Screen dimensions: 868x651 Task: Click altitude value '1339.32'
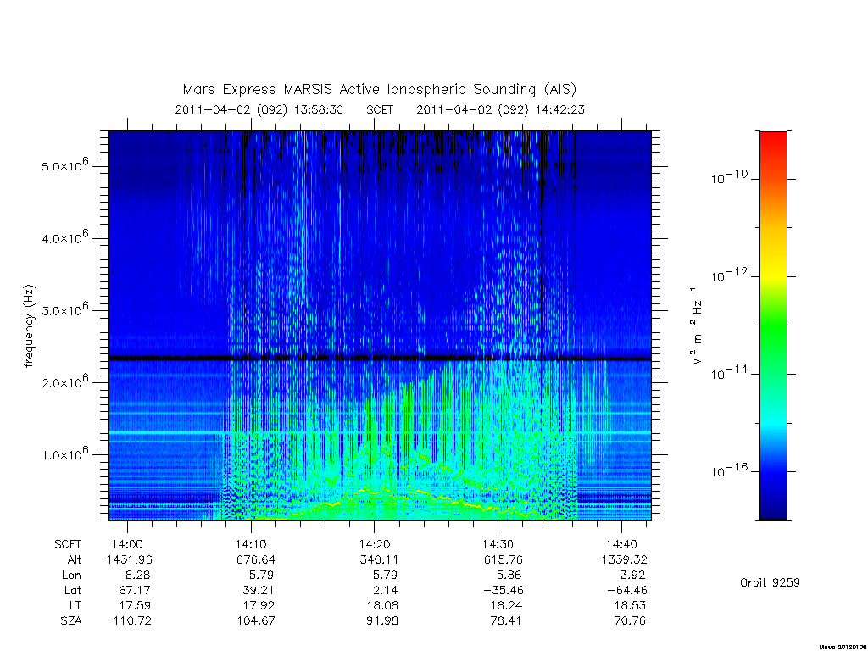point(625,559)
